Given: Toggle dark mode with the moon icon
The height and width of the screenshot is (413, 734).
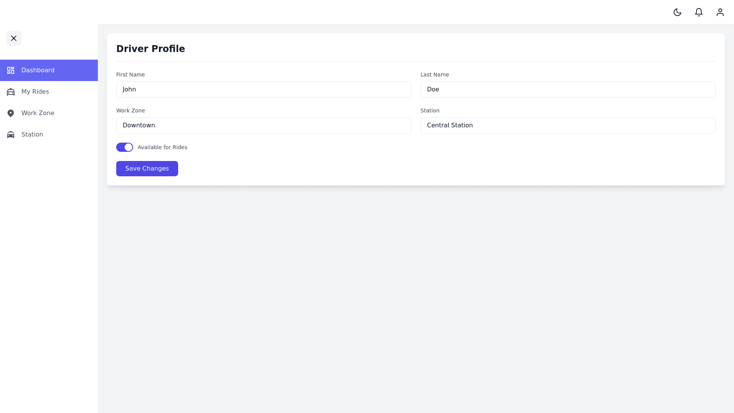Looking at the screenshot, I should (677, 12).
